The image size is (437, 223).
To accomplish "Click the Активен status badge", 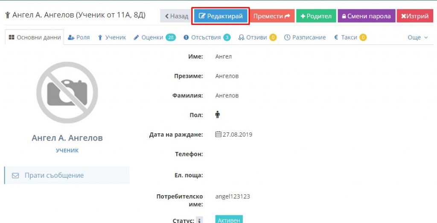I will 229,220.
